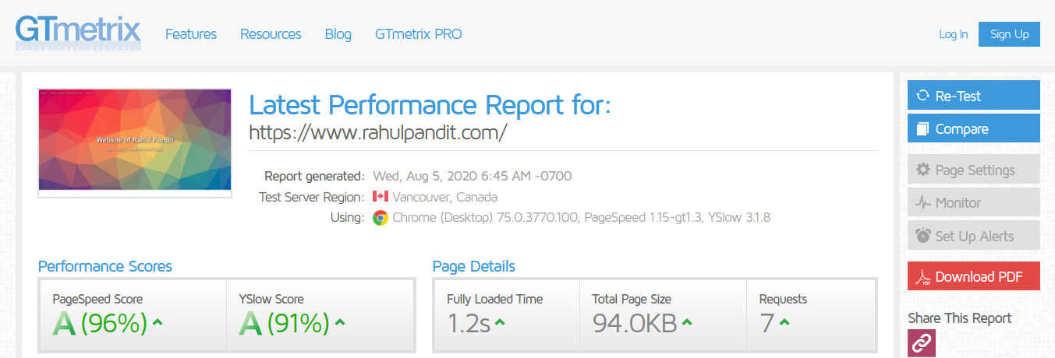The width and height of the screenshot is (1055, 358).
Task: Click the Fully Loaded Time 1.2s value
Action: [x=469, y=323]
